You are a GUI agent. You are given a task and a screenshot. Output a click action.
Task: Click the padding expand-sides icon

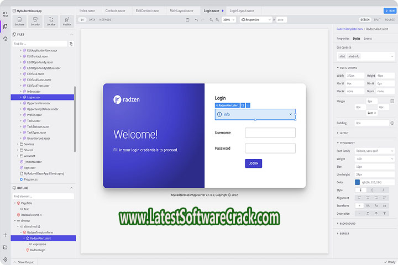[392, 123]
